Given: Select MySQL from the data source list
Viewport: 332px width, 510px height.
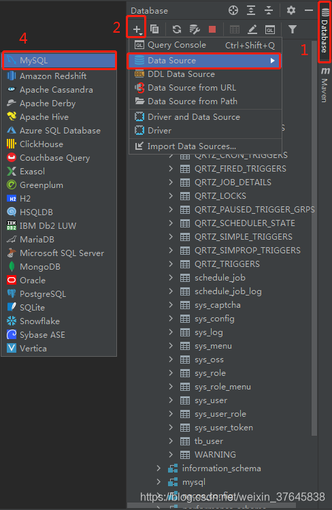Looking at the screenshot, I should point(59,61).
